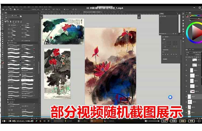Screen dimensions: 202x131
Task: Select the Clone Stamp tool
Action: [2, 33]
